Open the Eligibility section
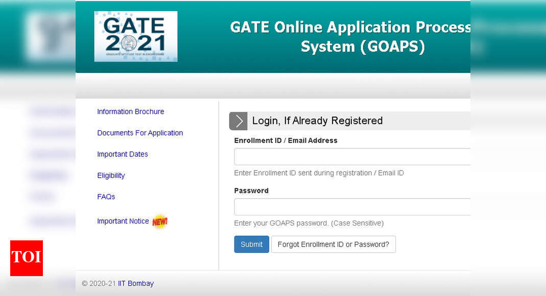The width and height of the screenshot is (546, 296). point(111,176)
